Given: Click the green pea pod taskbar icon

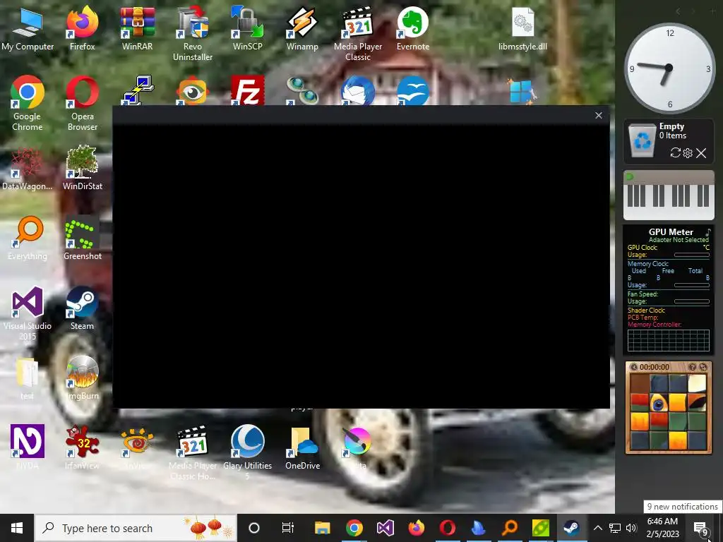Looking at the screenshot, I should click(x=540, y=528).
